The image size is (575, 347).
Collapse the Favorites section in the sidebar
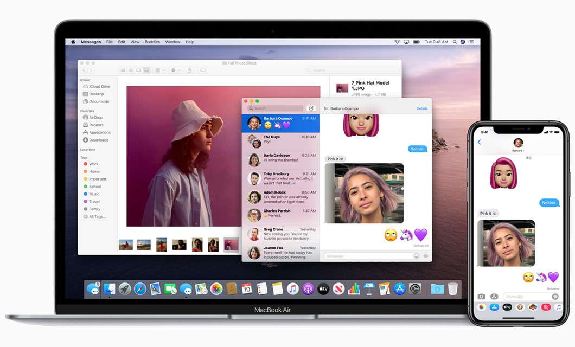pos(90,110)
